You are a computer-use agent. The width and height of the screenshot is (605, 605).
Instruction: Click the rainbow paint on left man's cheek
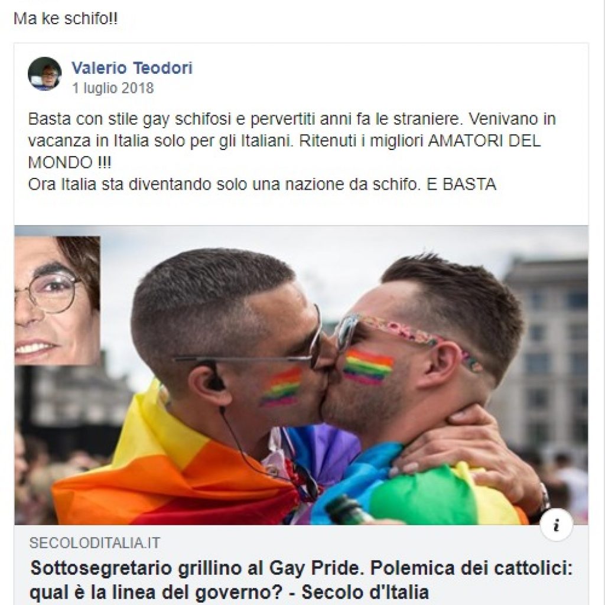pos(282,386)
